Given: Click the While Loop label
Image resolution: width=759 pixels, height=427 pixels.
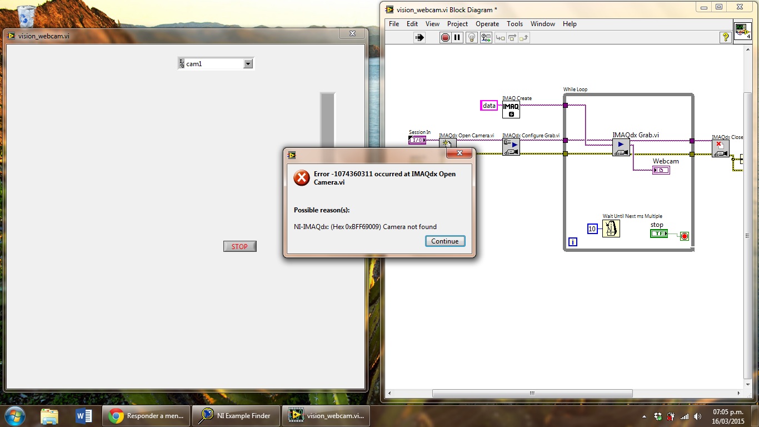Looking at the screenshot, I should [575, 90].
